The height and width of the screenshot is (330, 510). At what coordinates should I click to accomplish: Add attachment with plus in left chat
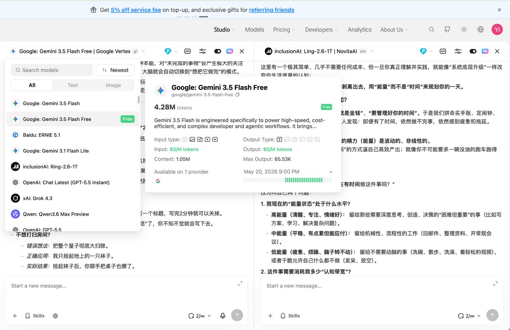pos(15,316)
